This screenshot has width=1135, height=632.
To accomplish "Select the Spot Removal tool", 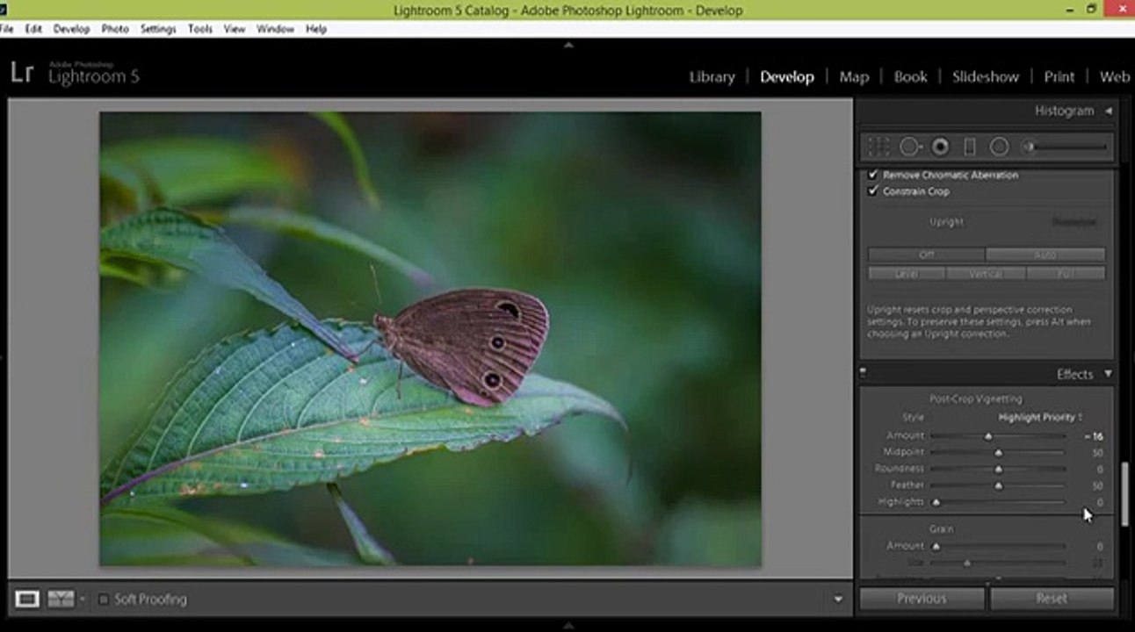I will pos(911,147).
